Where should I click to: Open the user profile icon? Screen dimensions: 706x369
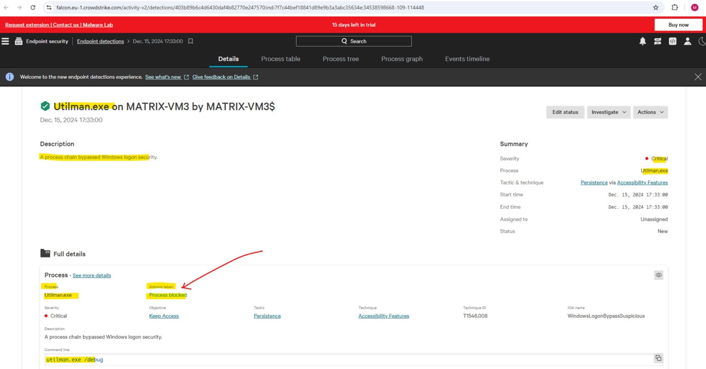(687, 41)
